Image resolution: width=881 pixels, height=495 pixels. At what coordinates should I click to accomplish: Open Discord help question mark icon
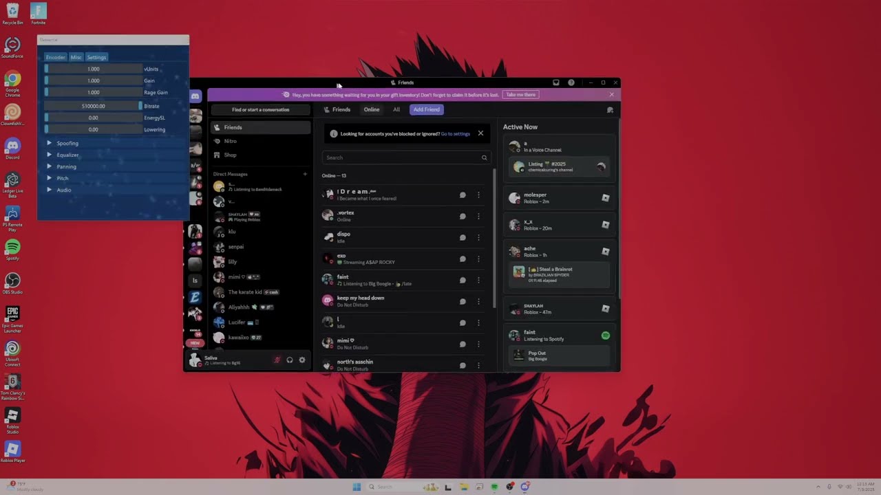571,82
